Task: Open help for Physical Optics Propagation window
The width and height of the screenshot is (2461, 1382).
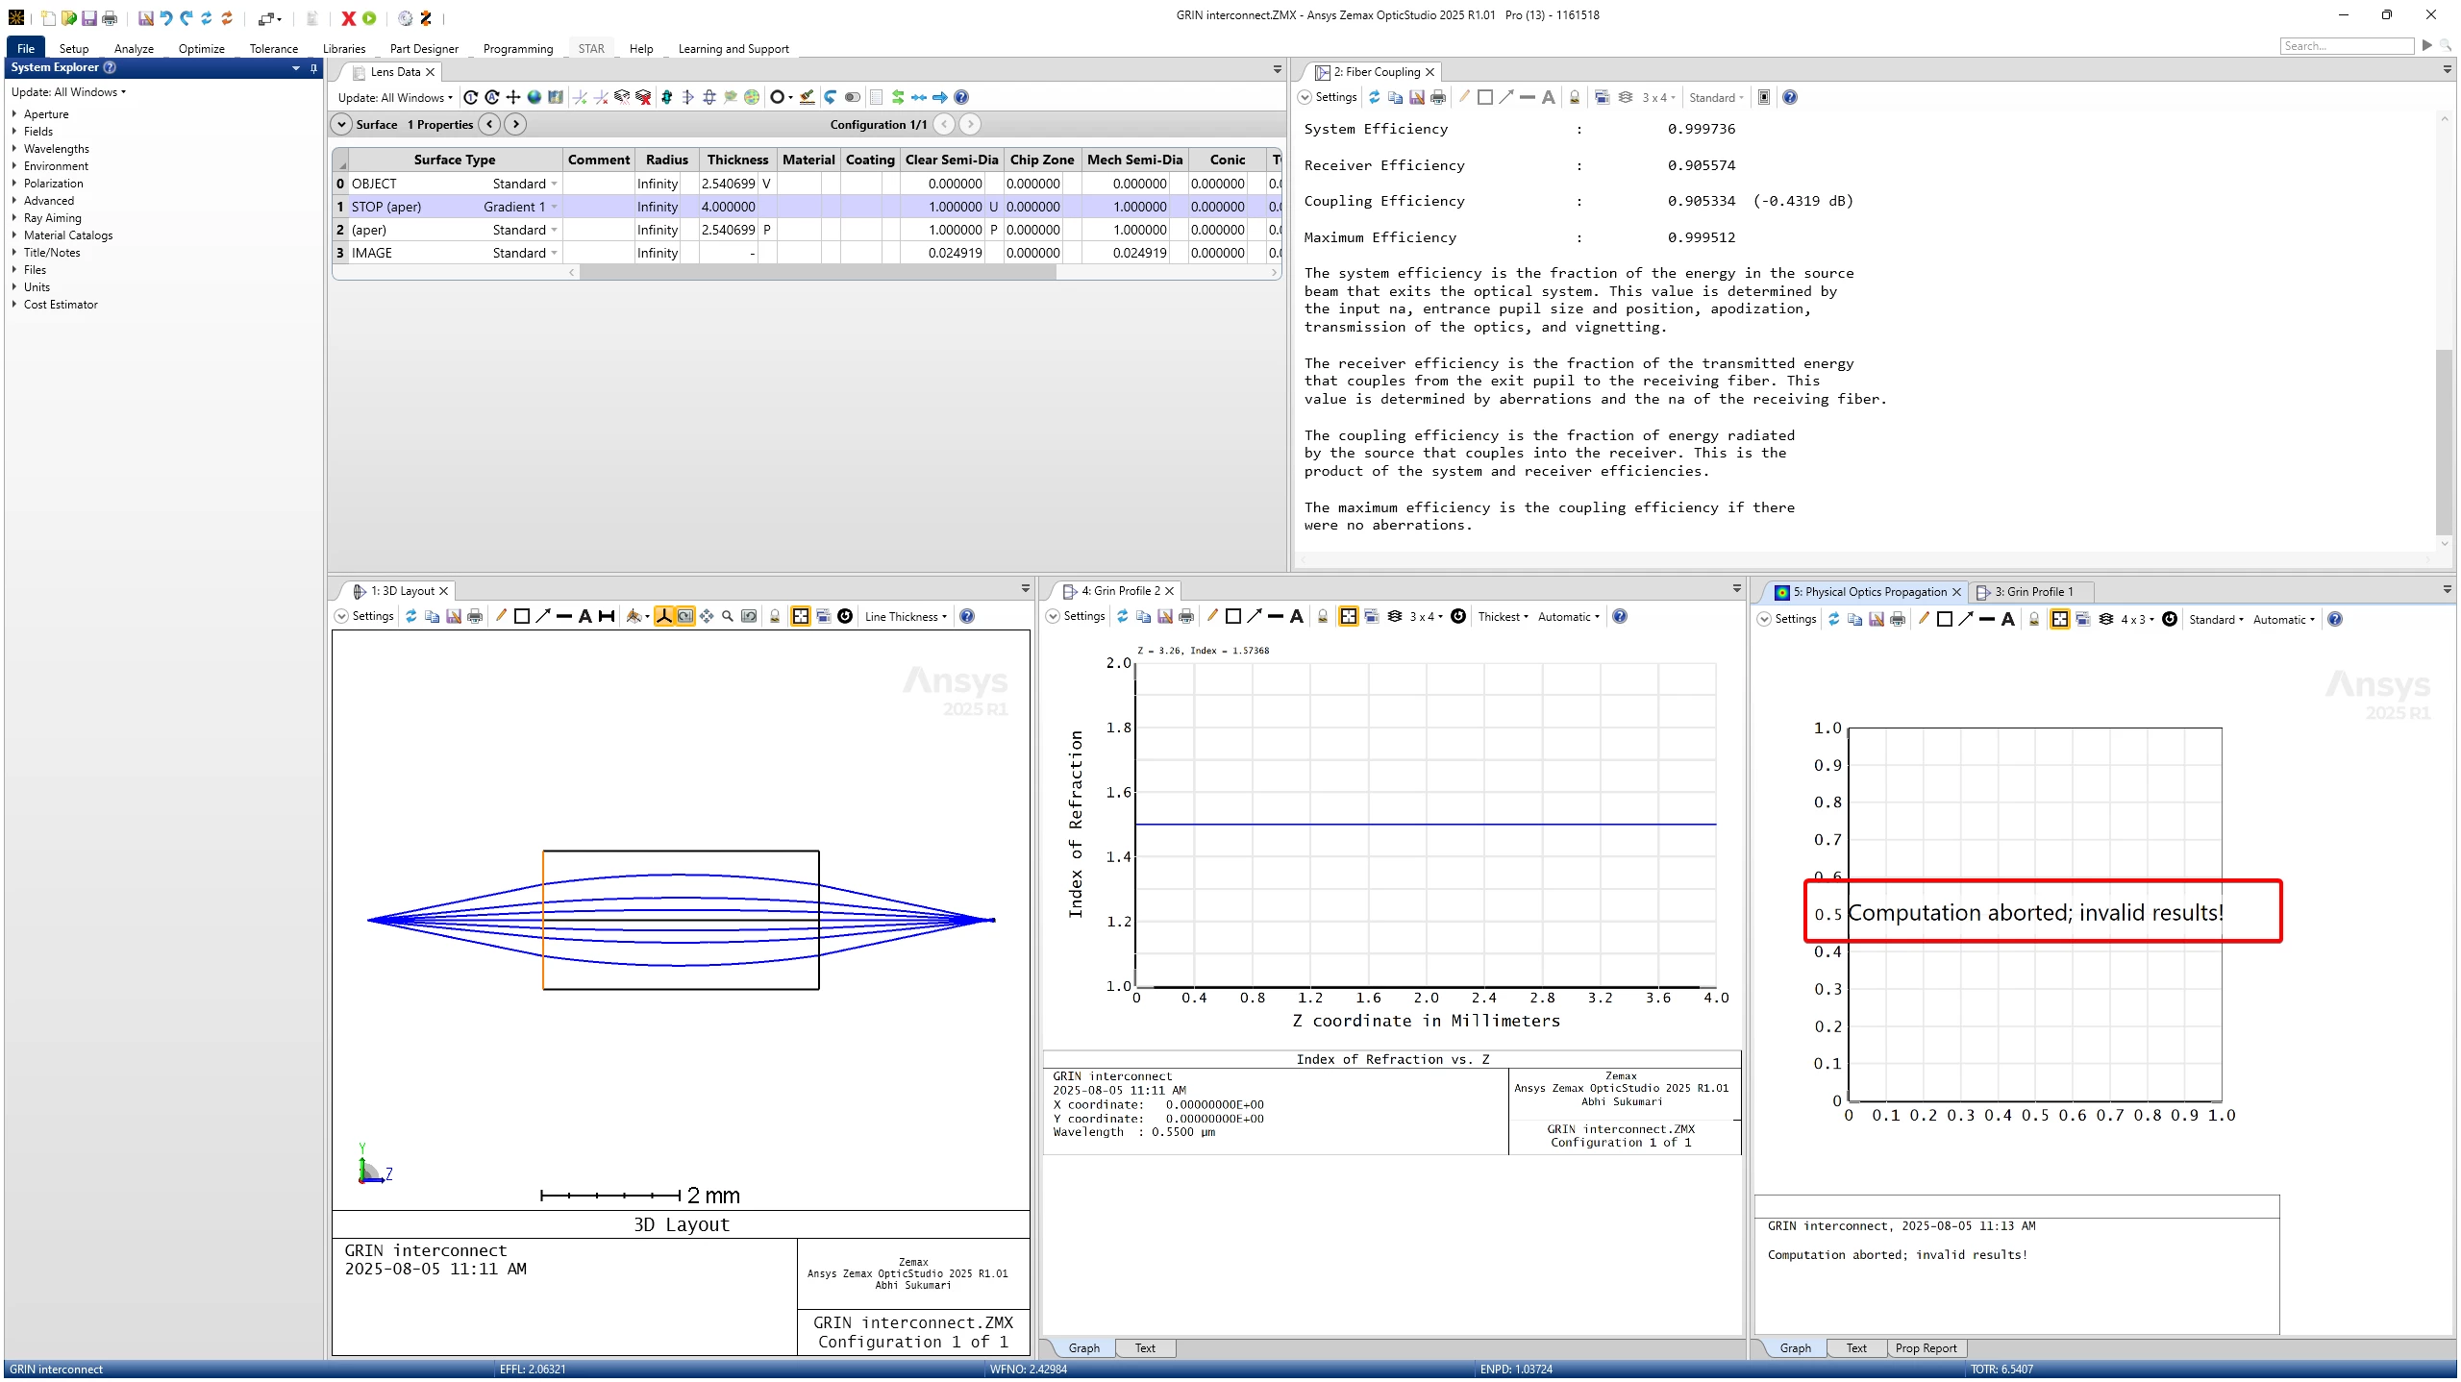Action: 2335,619
